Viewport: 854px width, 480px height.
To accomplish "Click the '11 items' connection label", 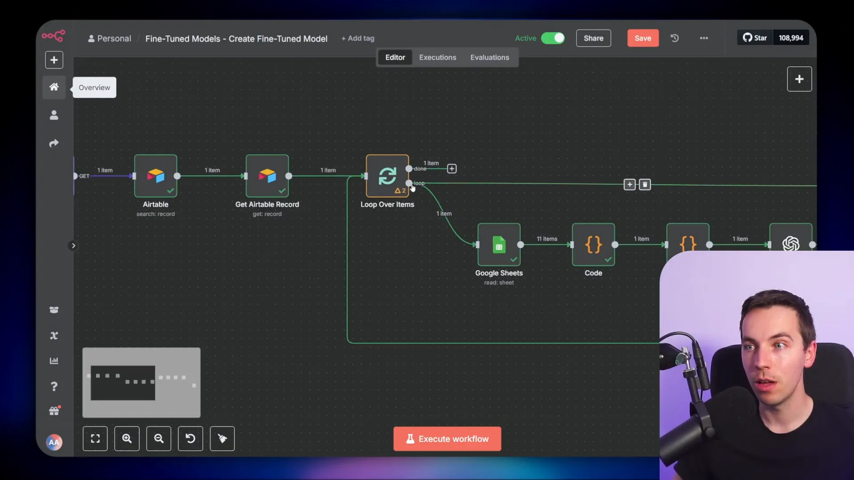I will [547, 239].
